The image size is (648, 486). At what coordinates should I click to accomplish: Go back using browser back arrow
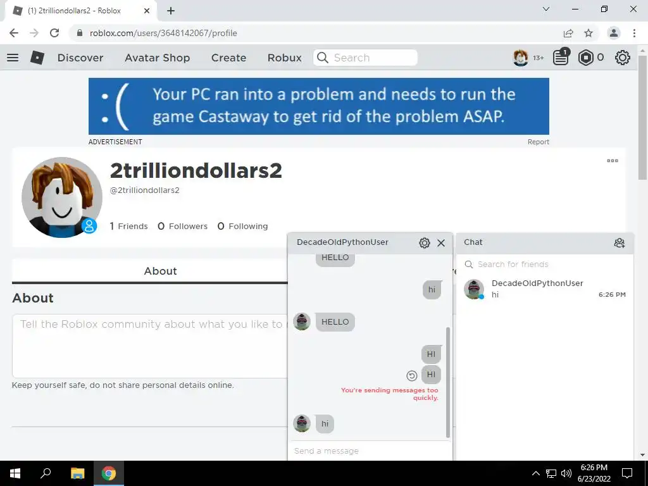pyautogui.click(x=14, y=33)
